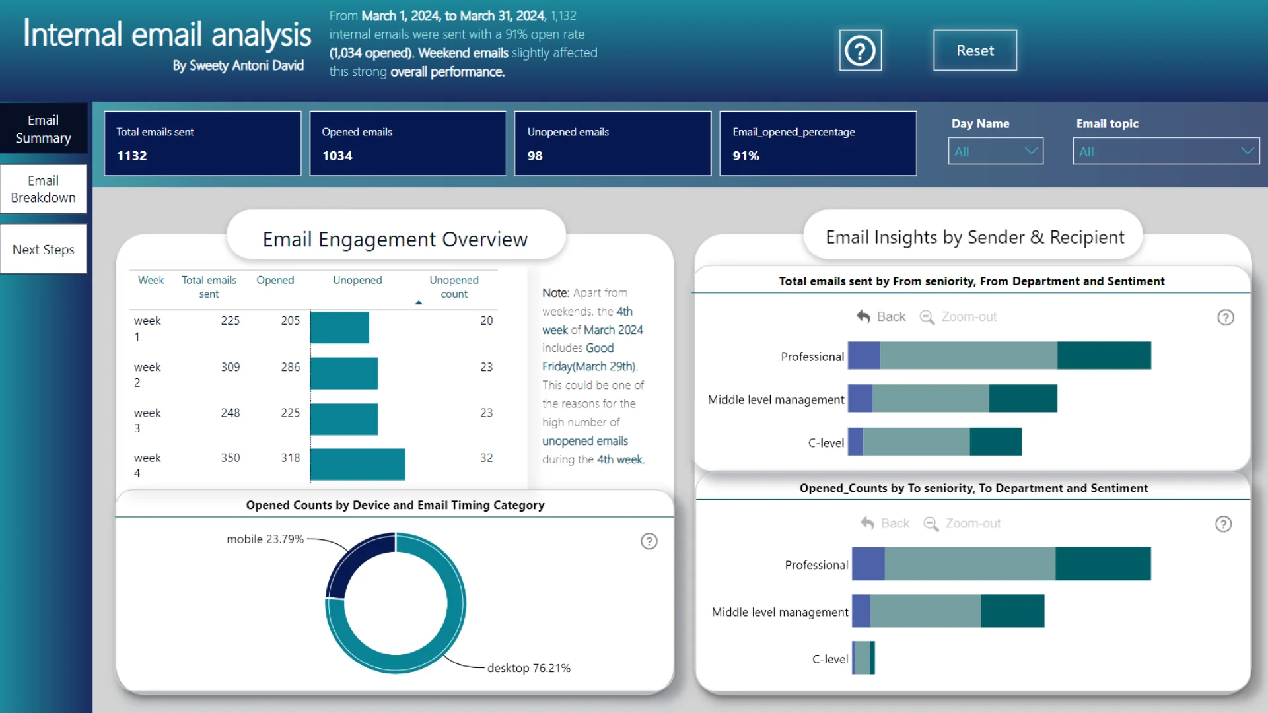This screenshot has width=1268, height=713.
Task: Select Middle level management bar in Opened_Counts chart
Action: 948,611
